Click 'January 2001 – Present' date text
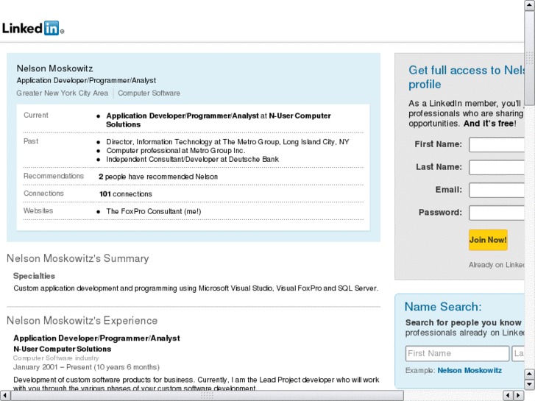Screen dimensions: 535x401 click(86, 367)
